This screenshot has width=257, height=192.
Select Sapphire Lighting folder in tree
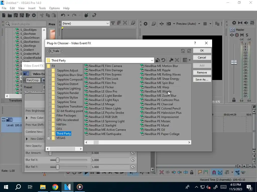click(x=69, y=88)
